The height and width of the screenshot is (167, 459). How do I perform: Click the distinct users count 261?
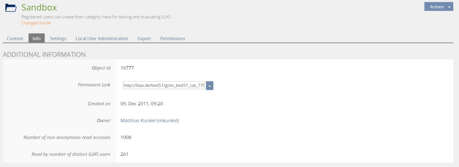pyautogui.click(x=124, y=154)
